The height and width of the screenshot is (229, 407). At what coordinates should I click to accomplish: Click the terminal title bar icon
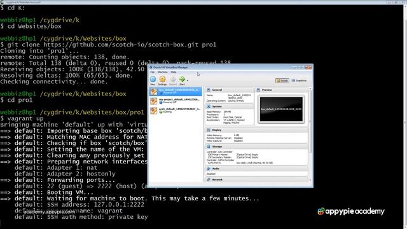pos(2,2)
